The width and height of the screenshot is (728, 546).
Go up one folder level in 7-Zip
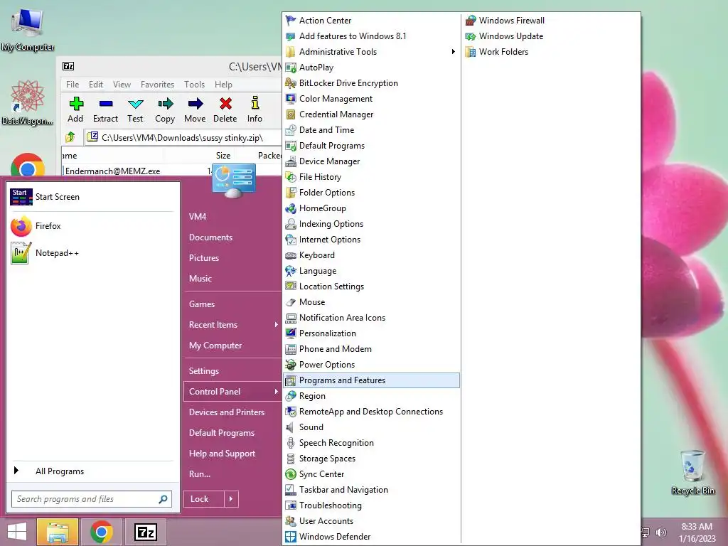click(70, 137)
